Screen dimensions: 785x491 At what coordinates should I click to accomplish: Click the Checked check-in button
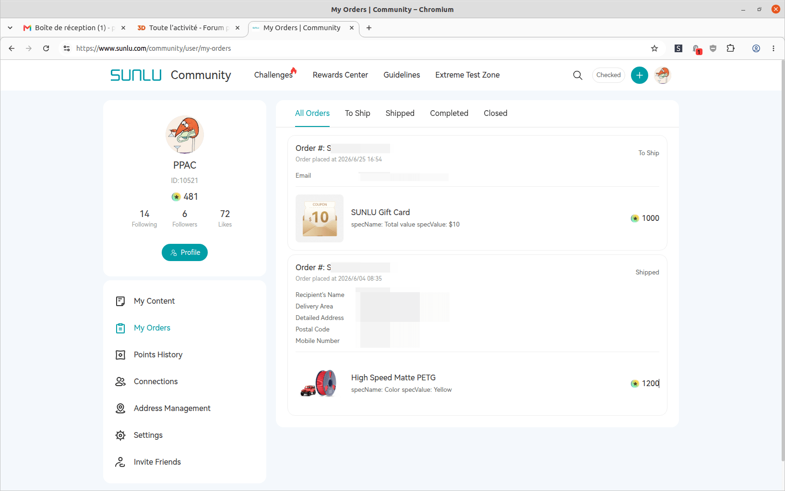608,75
